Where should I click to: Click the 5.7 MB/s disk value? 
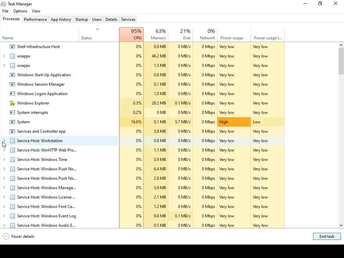183,122
